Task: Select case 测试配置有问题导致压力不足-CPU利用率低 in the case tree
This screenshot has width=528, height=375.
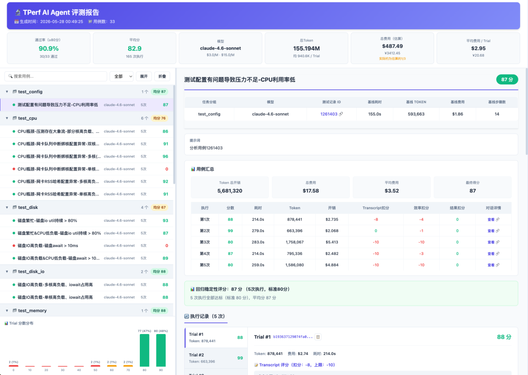Action: 87,104
